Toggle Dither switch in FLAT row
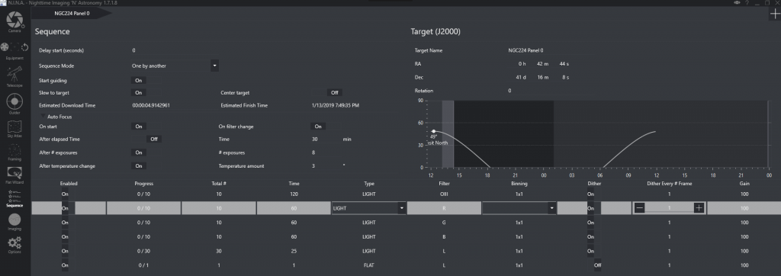Viewport: 781px width, 276px height. click(x=594, y=265)
